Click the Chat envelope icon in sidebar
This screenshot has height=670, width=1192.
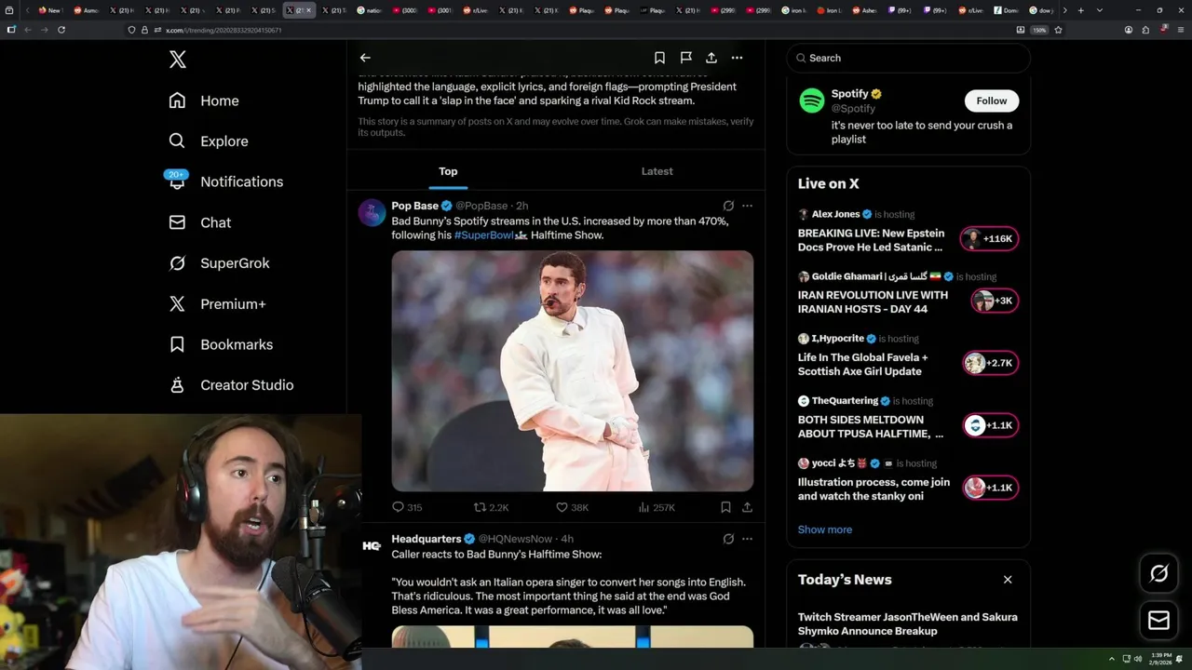(x=177, y=222)
